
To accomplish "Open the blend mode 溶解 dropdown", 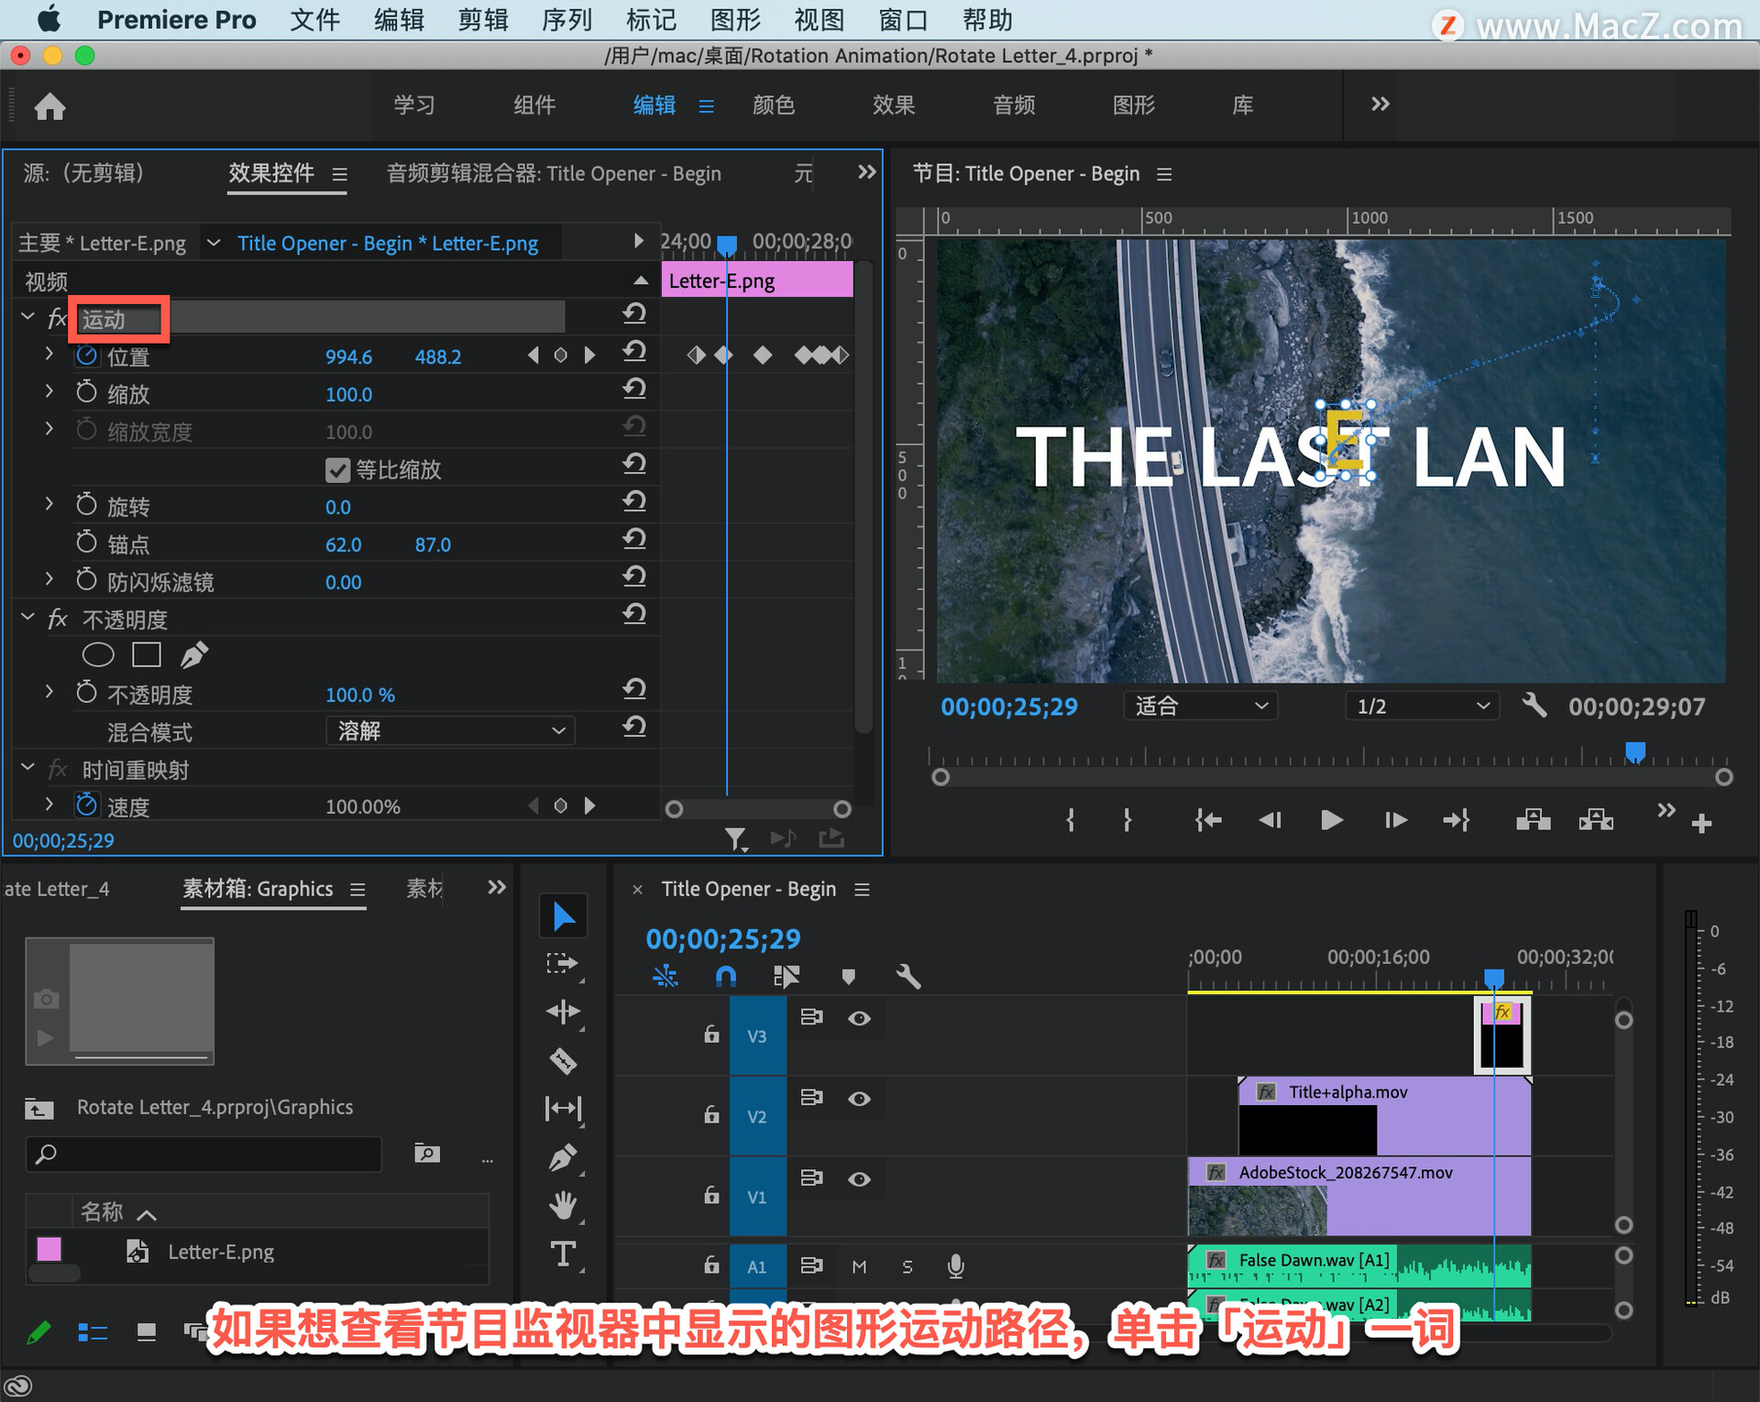I will point(450,731).
